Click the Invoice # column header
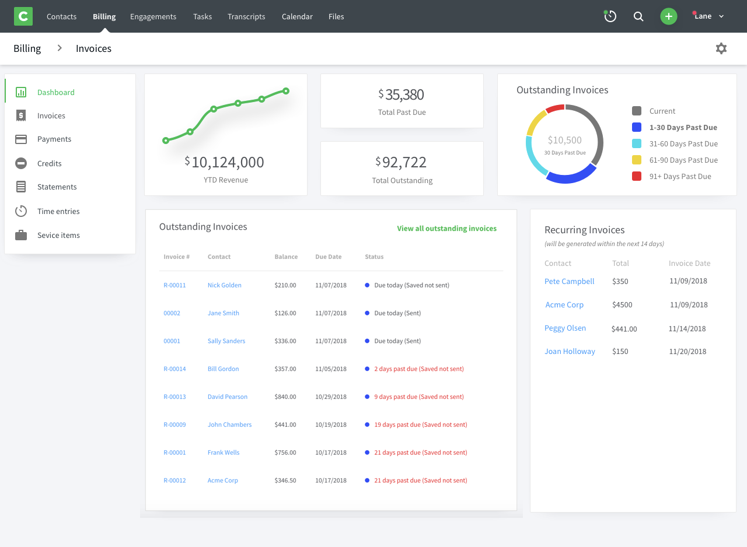The width and height of the screenshot is (747, 547). [177, 257]
